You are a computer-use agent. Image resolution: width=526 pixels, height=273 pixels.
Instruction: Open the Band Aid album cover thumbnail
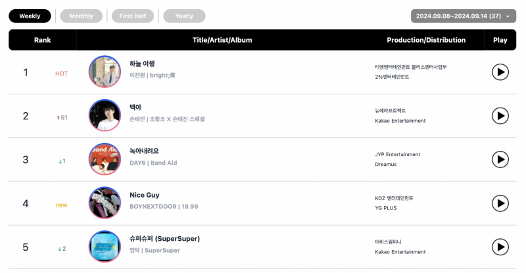105,159
